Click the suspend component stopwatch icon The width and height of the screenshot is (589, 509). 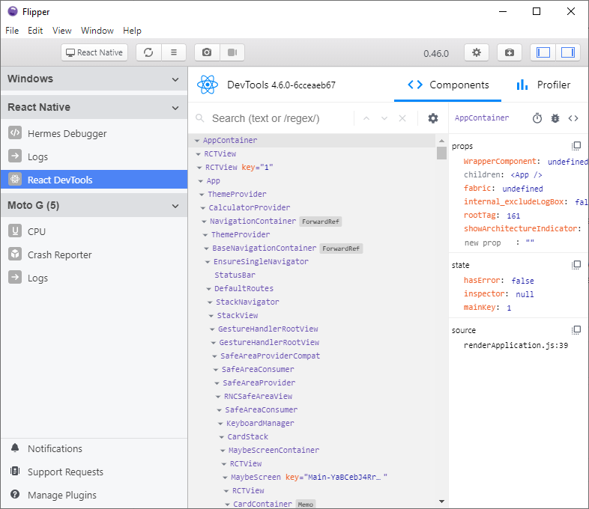pyautogui.click(x=537, y=118)
